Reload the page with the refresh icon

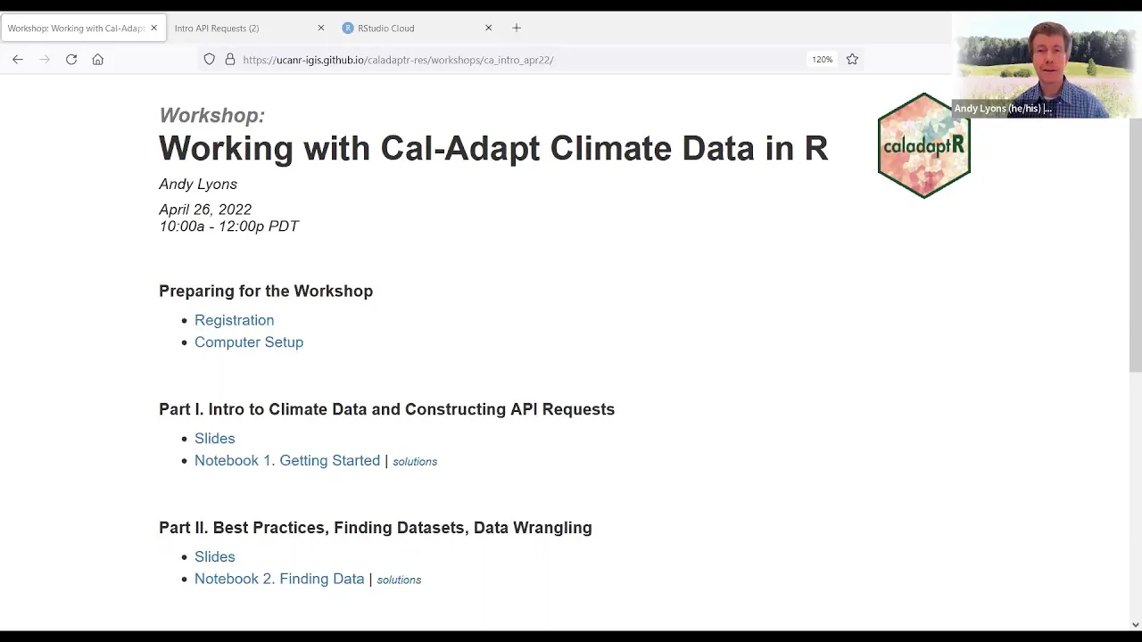71,60
